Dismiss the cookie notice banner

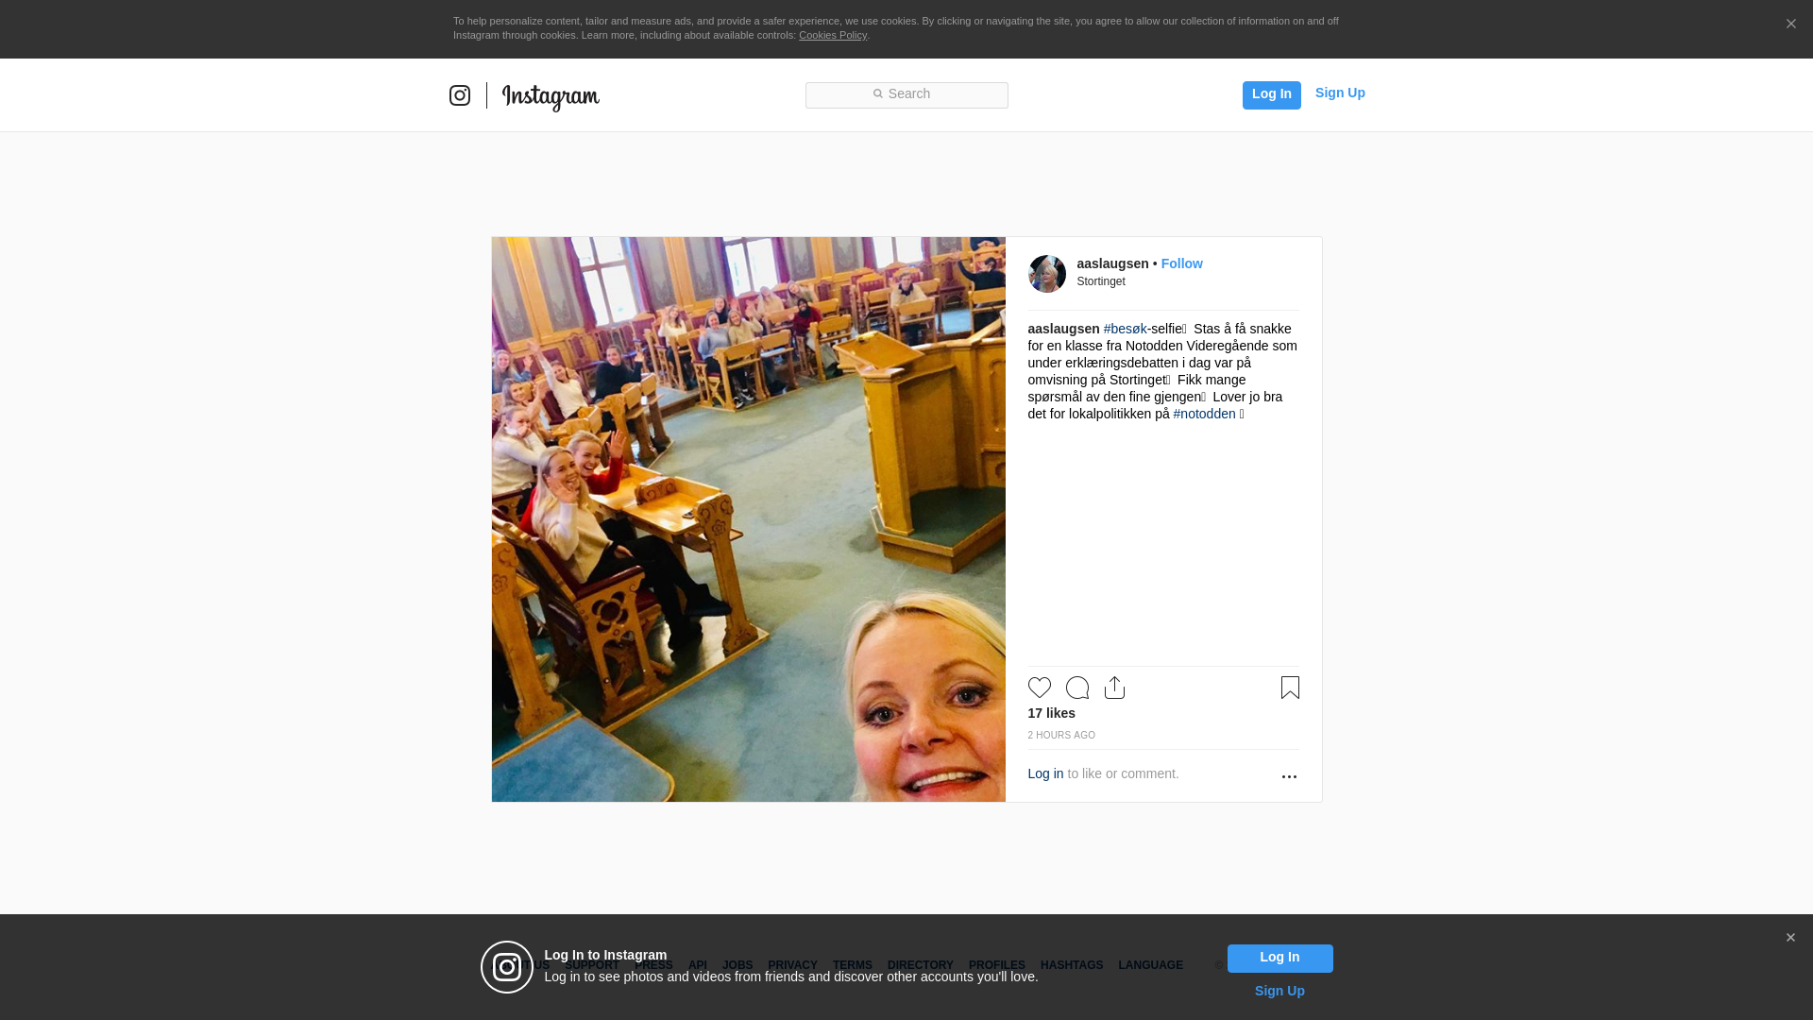[1790, 24]
